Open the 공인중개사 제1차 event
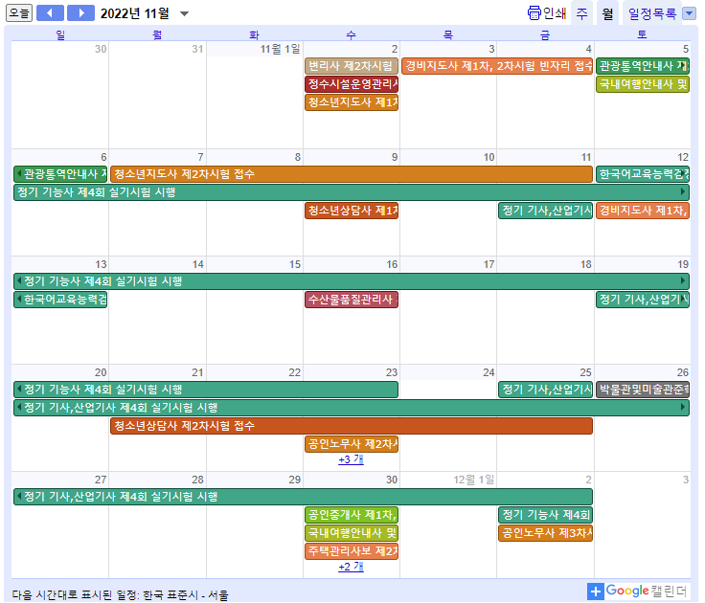 tap(351, 515)
